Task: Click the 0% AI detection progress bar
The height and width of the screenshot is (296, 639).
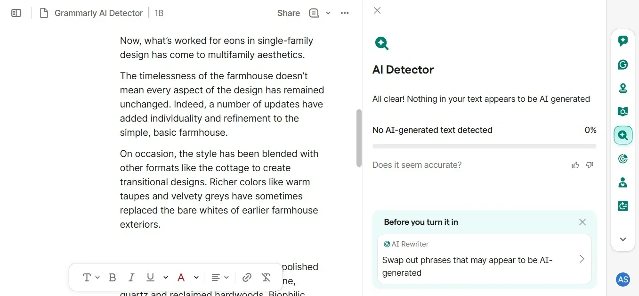Action: coord(484,146)
